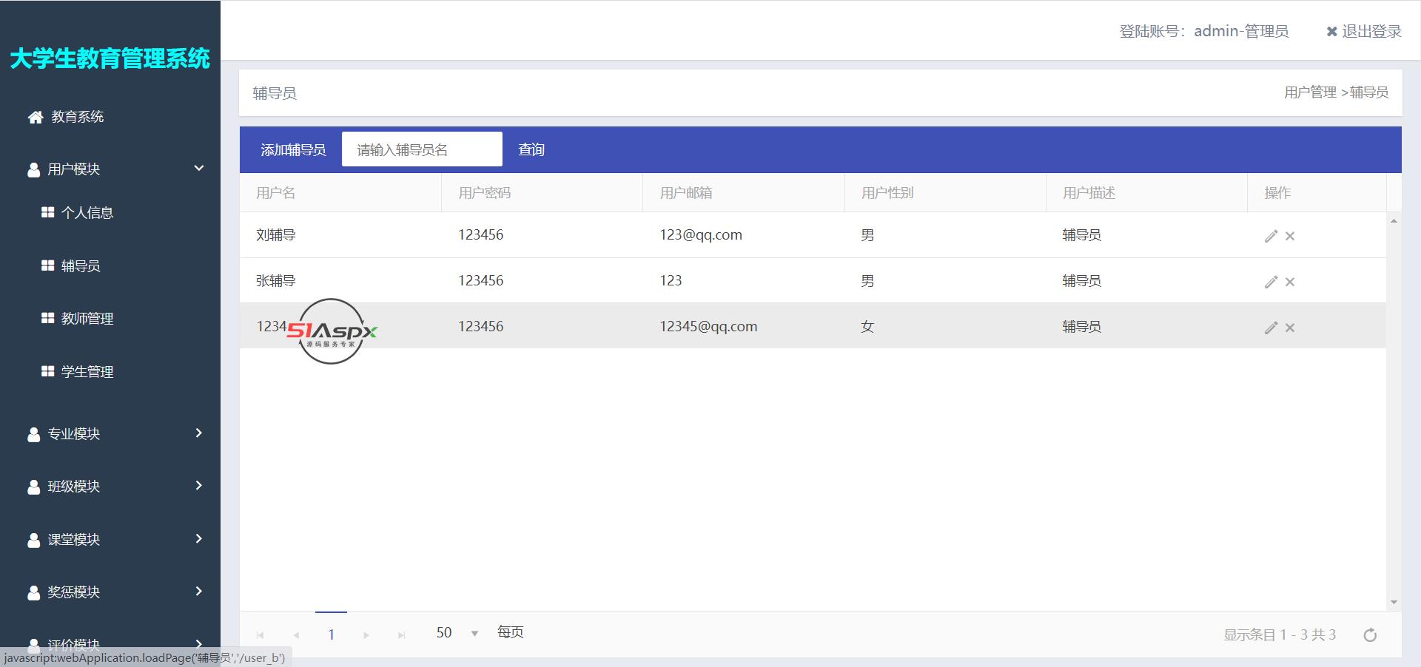
Task: Click the edit pencil icon for 刘辅导
Action: [x=1271, y=236]
